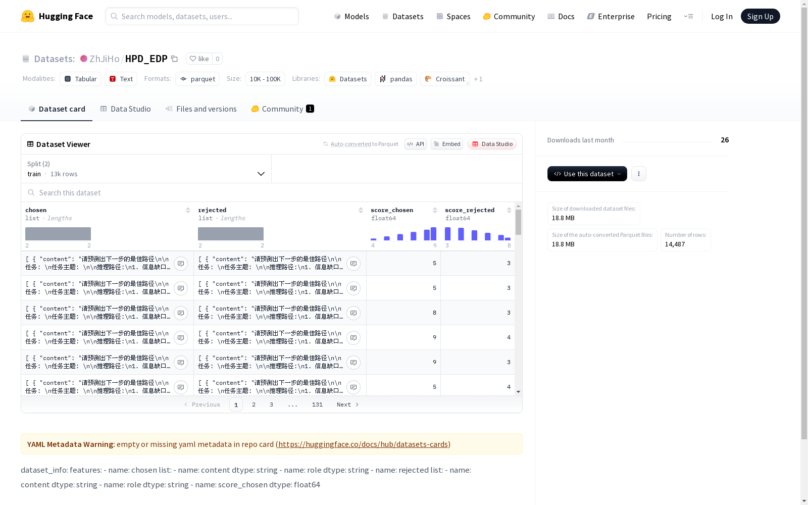Expand chat preview in first rejected row

click(x=353, y=264)
